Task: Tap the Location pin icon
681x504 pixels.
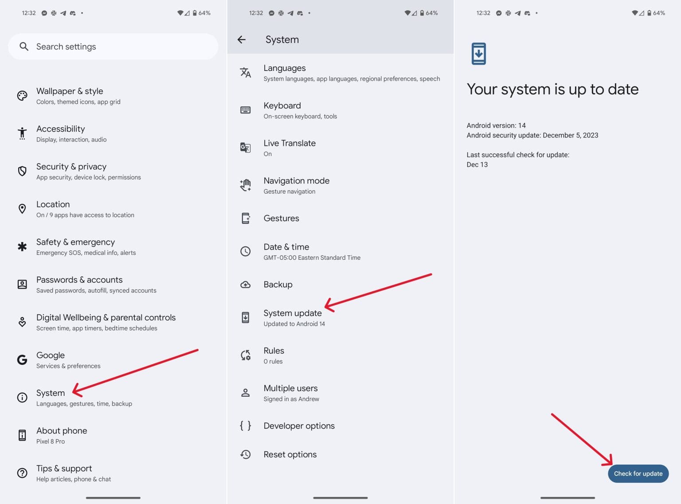Action: (22, 209)
